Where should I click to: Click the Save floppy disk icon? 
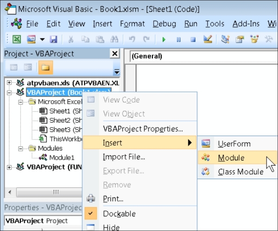pyautogui.click(x=53, y=39)
